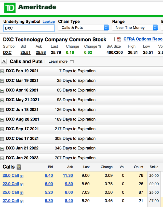Screen dimensions: 163x207
Task: Click open interest 87 for 25.0 Call
Action: pyautogui.click(x=141, y=192)
